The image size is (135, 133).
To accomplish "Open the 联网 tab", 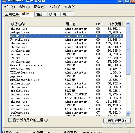I will click(x=54, y=14).
